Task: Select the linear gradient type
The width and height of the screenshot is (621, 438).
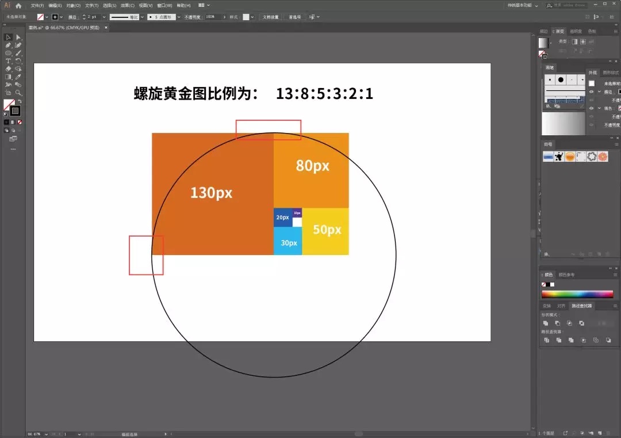Action: tap(574, 41)
